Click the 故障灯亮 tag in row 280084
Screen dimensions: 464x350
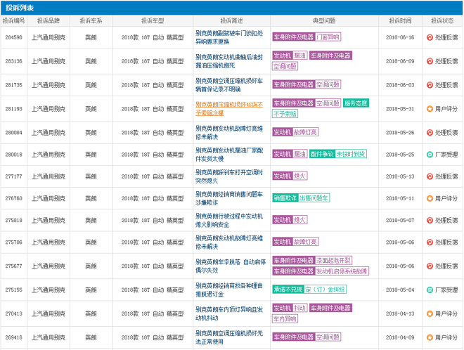(306, 132)
